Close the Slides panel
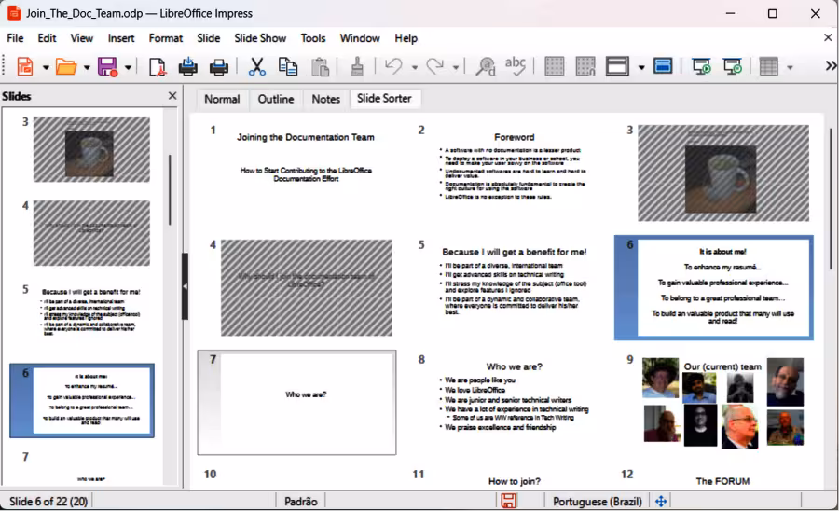This screenshot has width=839, height=511. [x=172, y=96]
